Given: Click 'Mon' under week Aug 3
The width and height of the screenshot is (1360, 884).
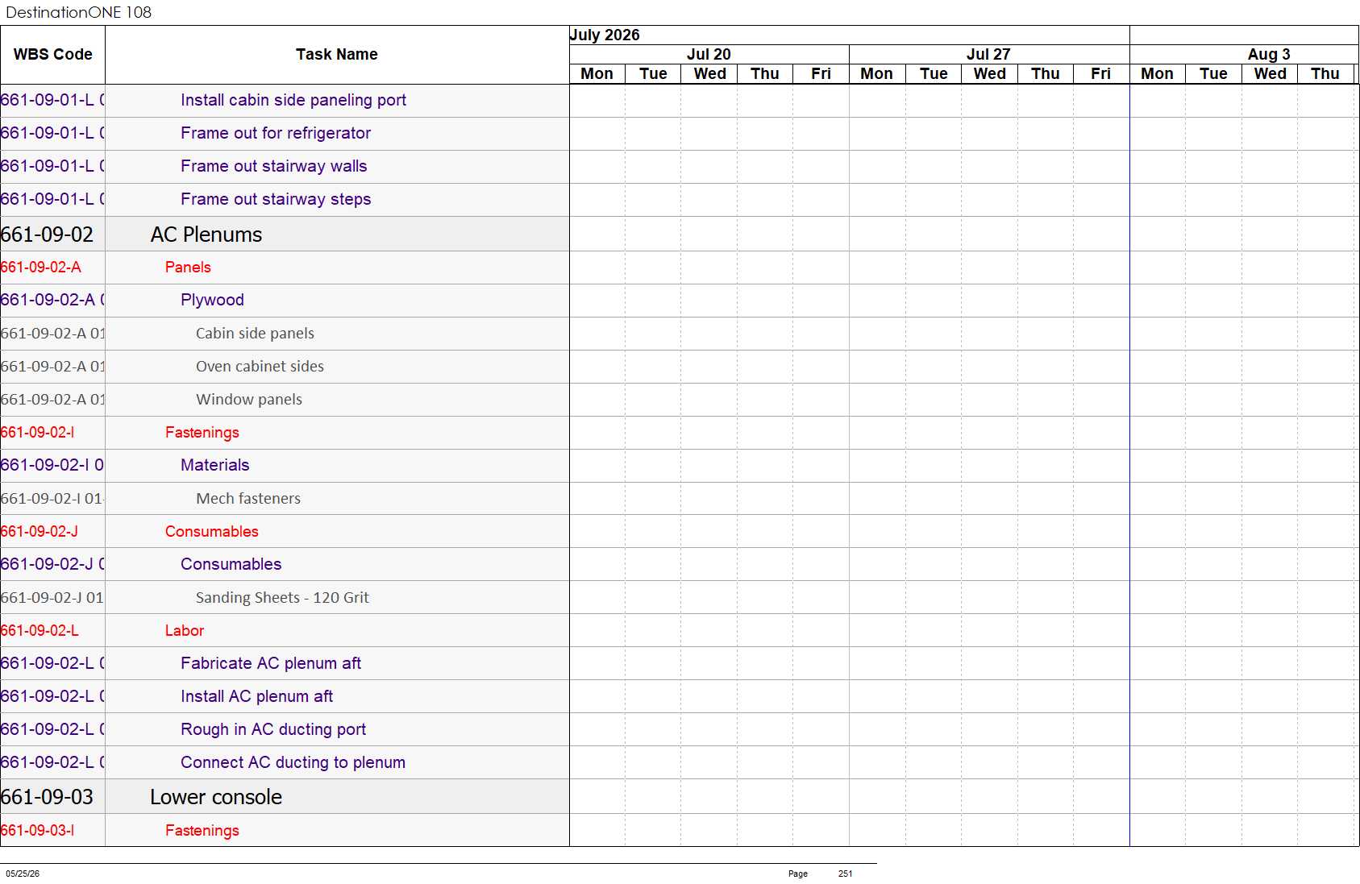Looking at the screenshot, I should click(1157, 74).
